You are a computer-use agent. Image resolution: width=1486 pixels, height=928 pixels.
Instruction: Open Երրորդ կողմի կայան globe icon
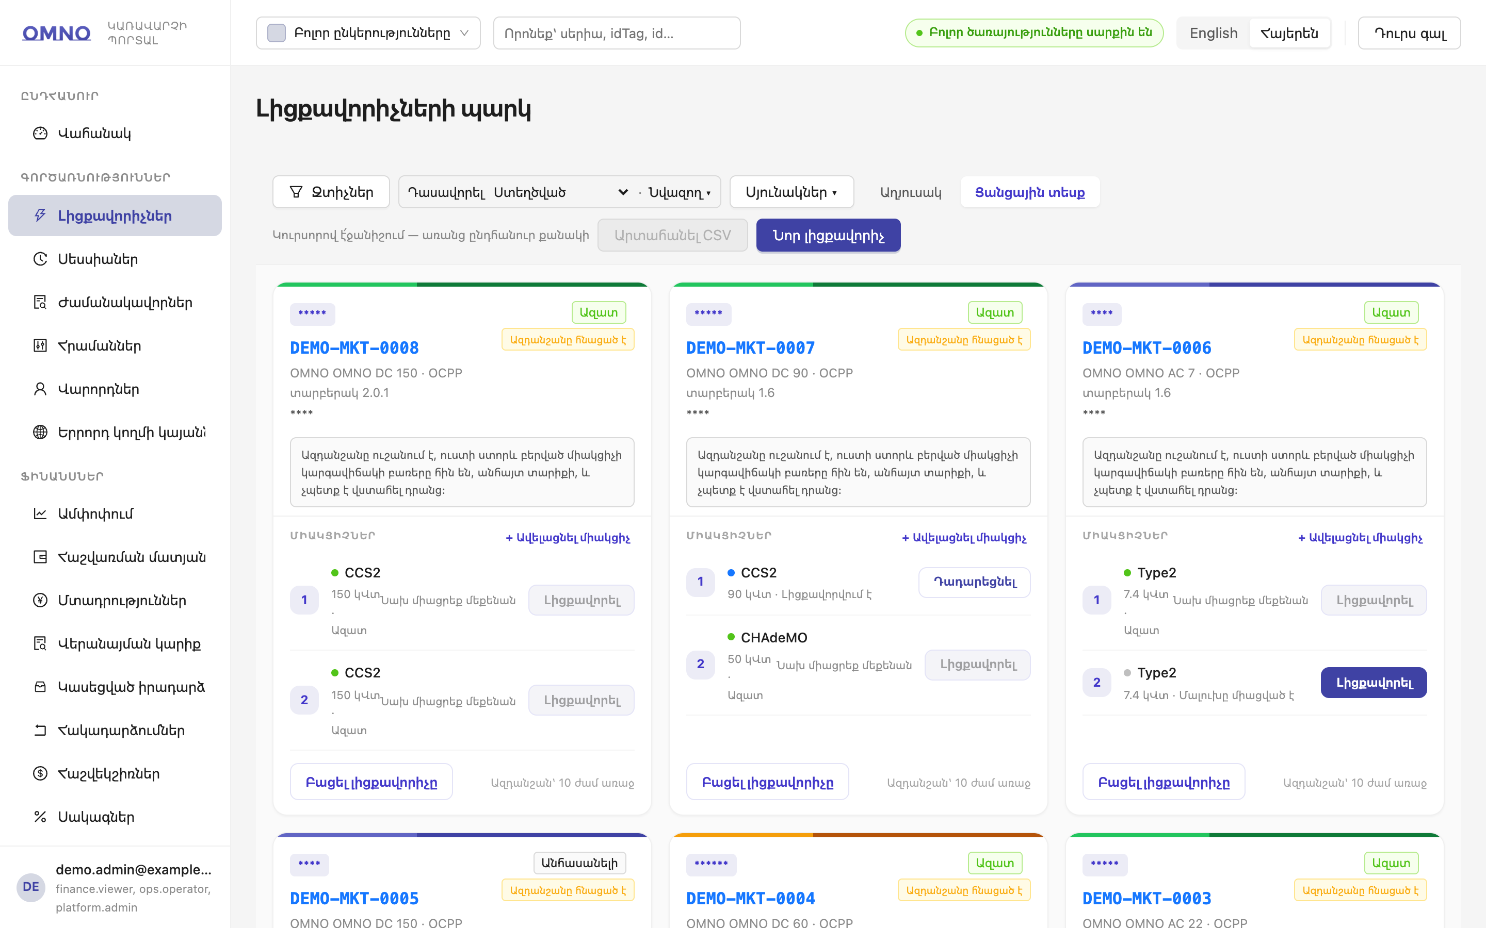tap(40, 432)
